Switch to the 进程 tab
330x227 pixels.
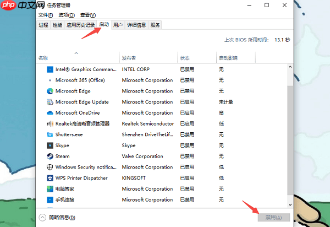pyautogui.click(x=43, y=25)
